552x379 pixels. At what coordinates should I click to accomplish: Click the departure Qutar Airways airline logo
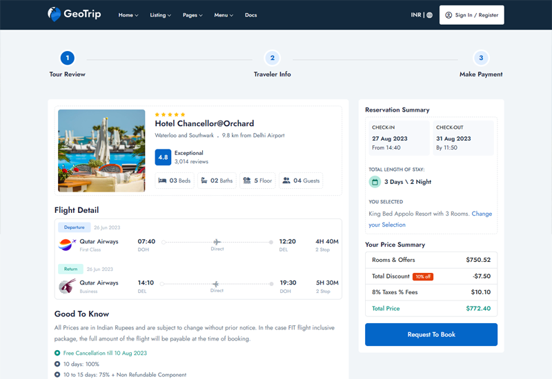coord(66,245)
